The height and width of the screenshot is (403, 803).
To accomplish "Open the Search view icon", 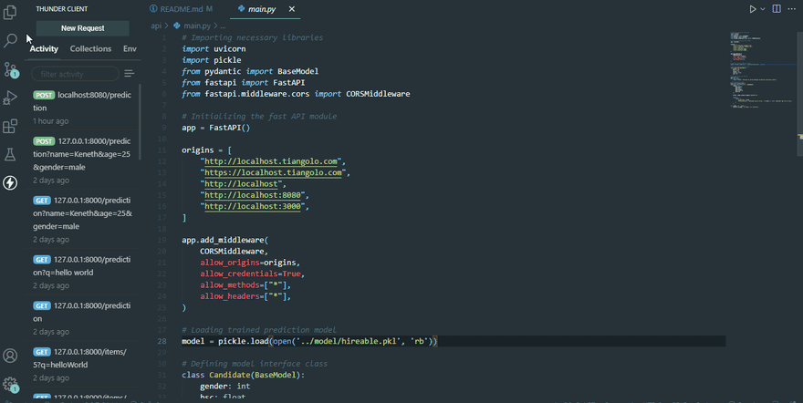I will [10, 40].
